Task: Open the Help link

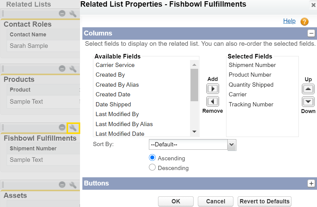Action: [289, 21]
